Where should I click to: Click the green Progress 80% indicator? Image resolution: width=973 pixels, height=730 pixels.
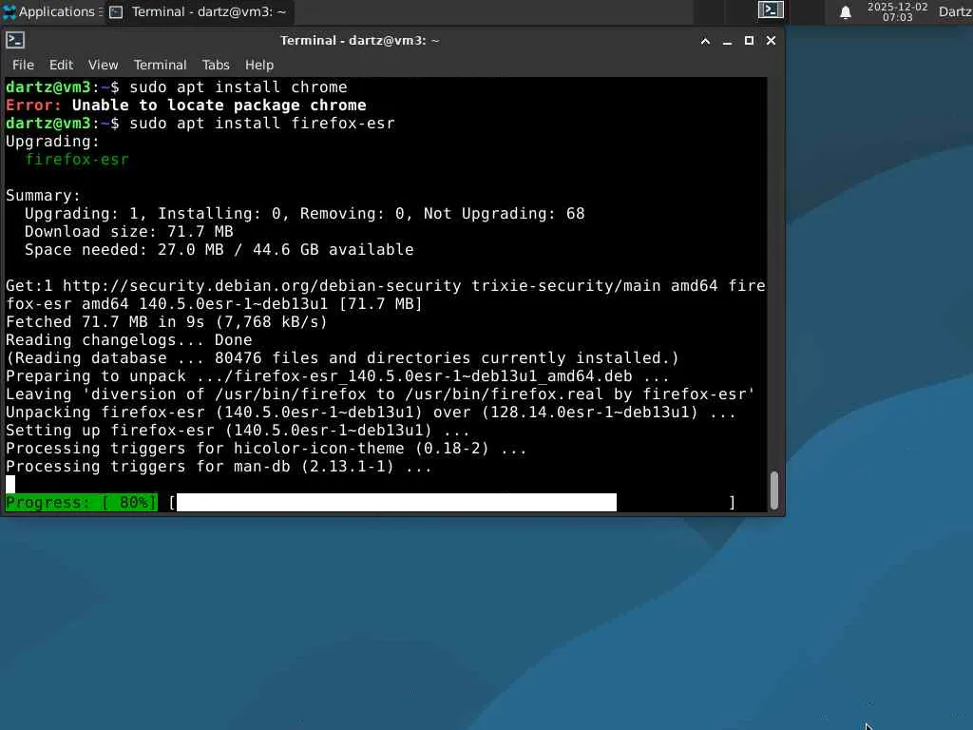[82, 502]
